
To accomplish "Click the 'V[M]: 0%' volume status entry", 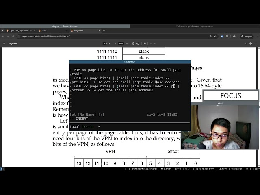I will pyautogui.click(x=223, y=169).
